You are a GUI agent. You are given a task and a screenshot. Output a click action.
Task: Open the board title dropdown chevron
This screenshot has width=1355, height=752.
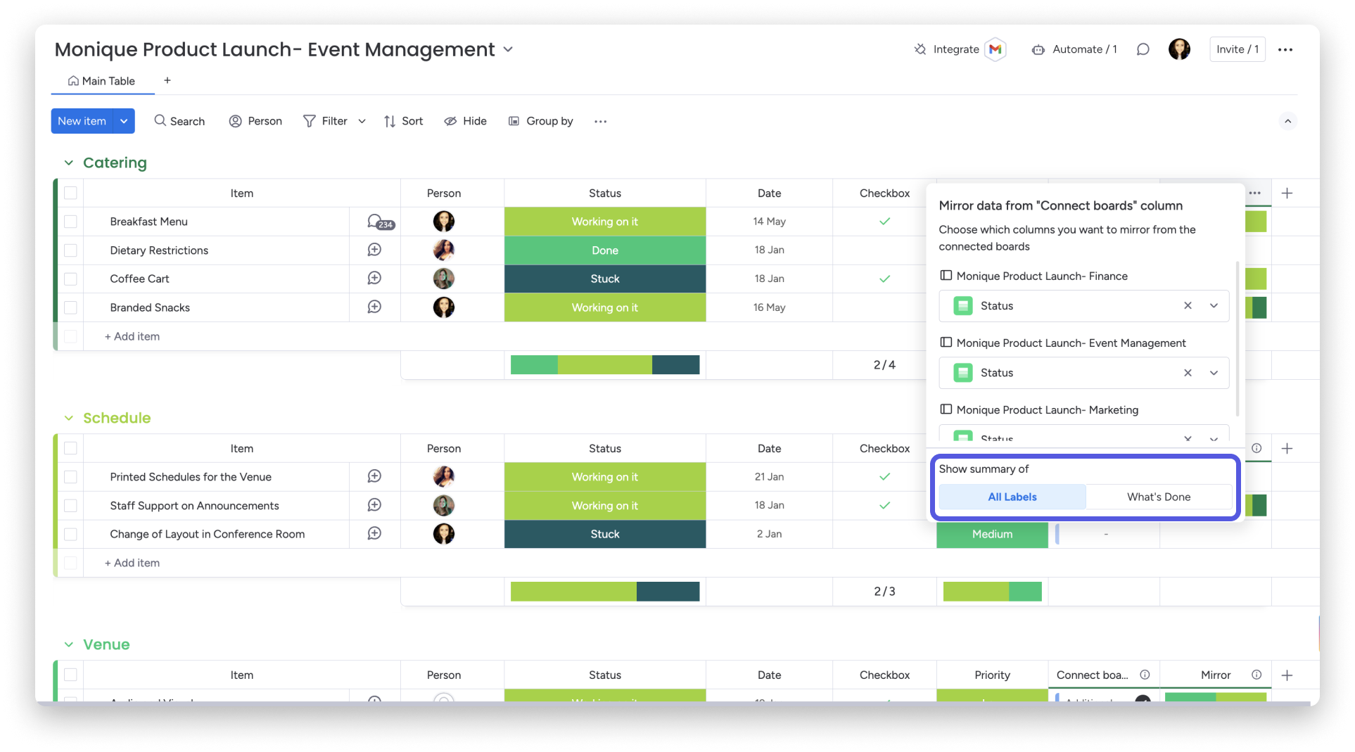tap(508, 49)
